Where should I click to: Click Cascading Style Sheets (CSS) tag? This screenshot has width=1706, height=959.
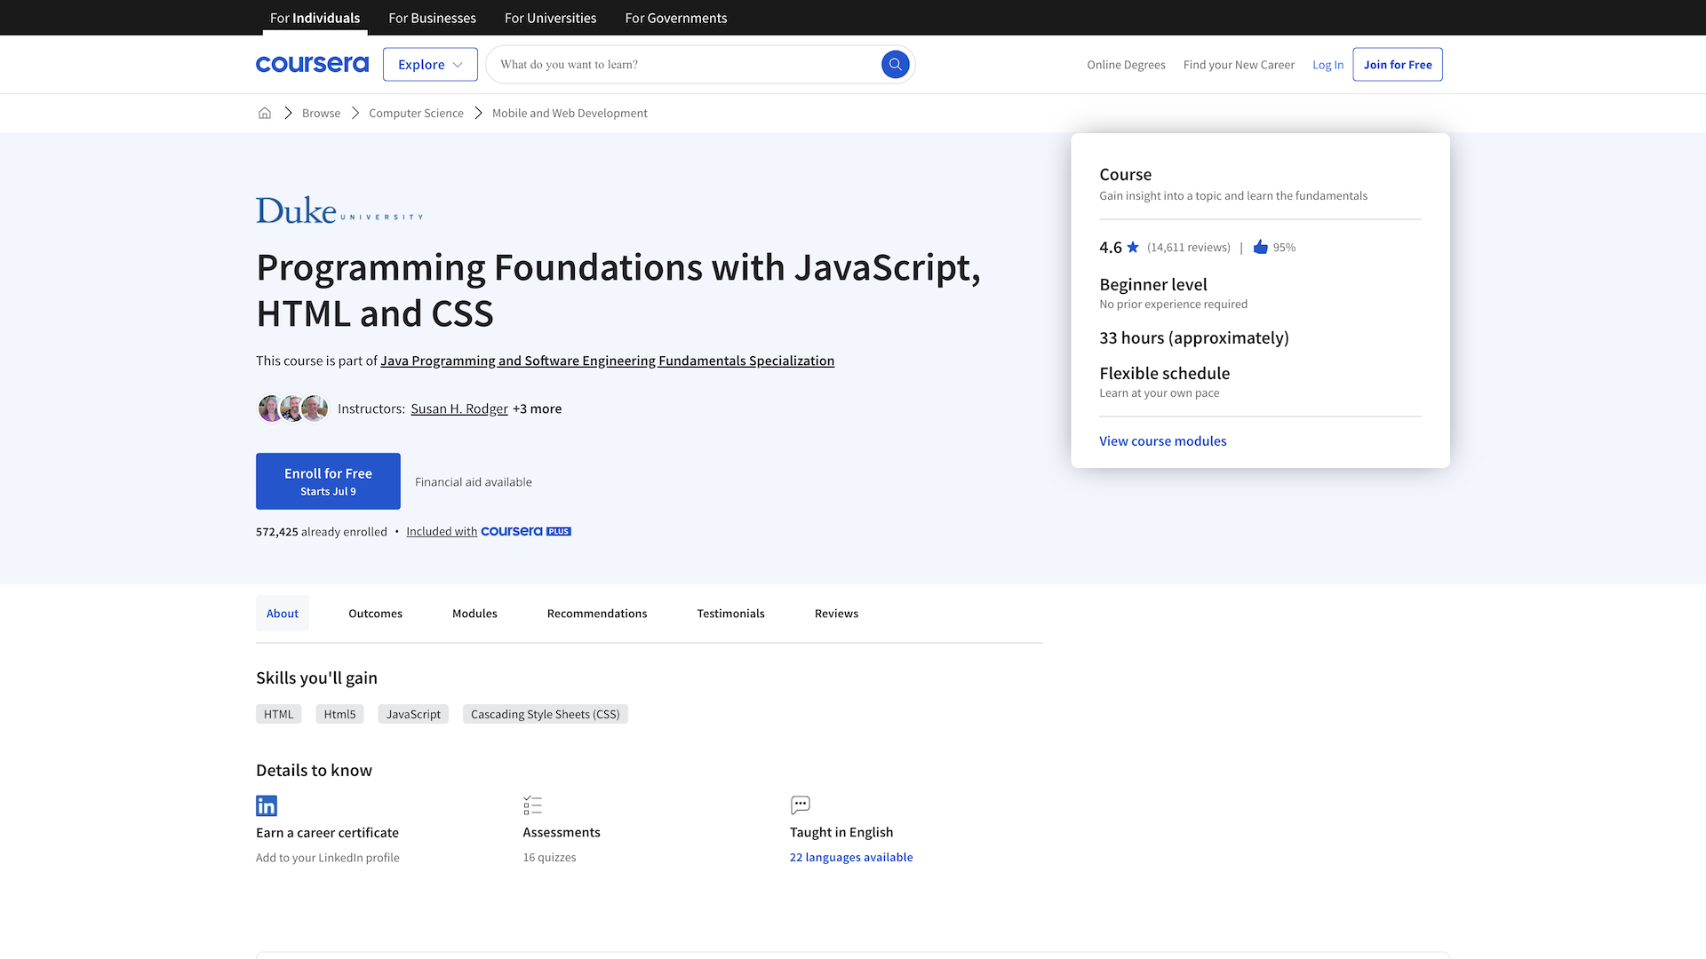(x=545, y=714)
